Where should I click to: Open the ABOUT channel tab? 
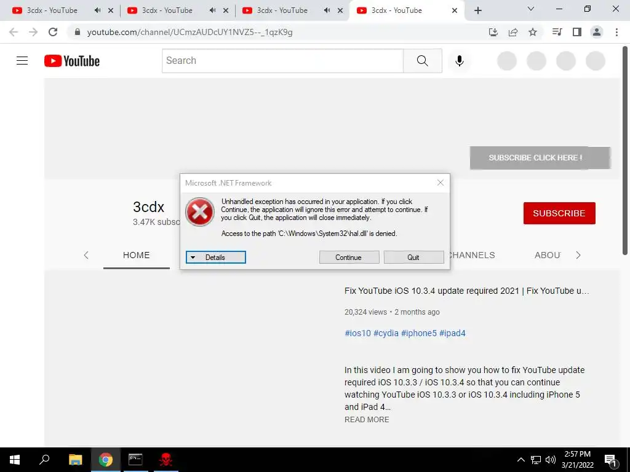click(547, 255)
